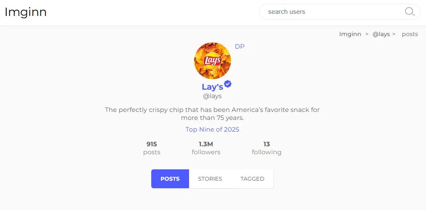Focus the search users field
The image size is (426, 210).
pos(332,12)
